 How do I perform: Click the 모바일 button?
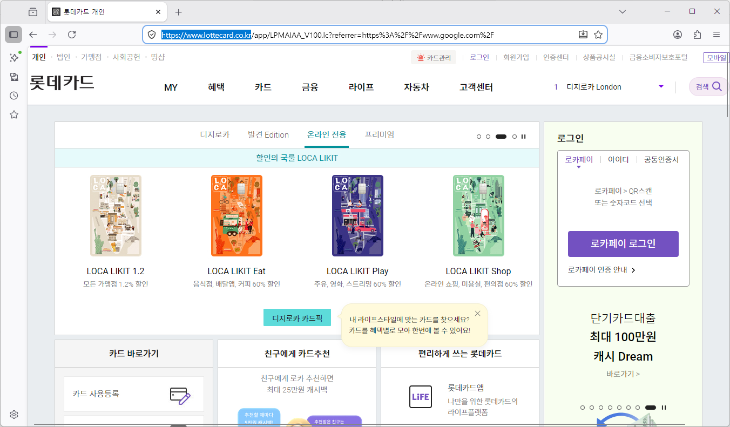point(717,57)
